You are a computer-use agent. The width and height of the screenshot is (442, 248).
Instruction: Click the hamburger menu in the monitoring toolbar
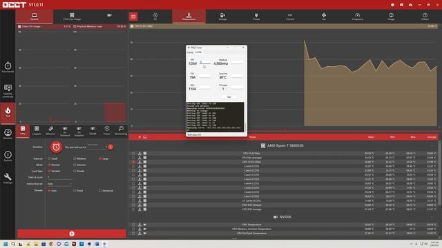[133, 17]
